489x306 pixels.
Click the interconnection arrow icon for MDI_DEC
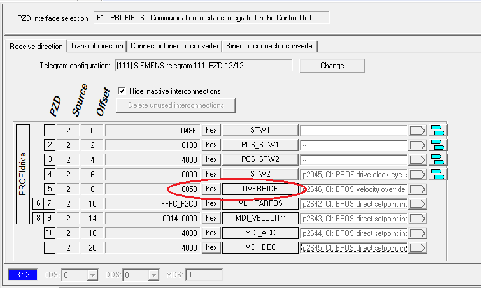coord(418,248)
